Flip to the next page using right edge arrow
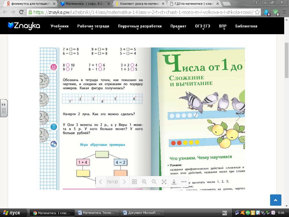289x217 pixels. pos(238,118)
